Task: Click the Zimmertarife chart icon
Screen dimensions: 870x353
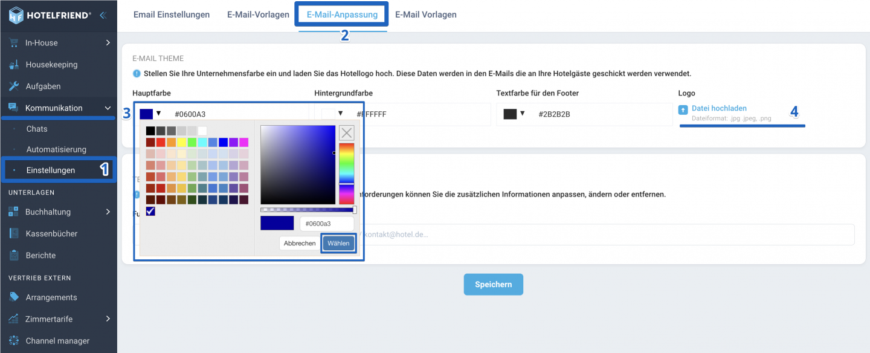Action: [14, 319]
